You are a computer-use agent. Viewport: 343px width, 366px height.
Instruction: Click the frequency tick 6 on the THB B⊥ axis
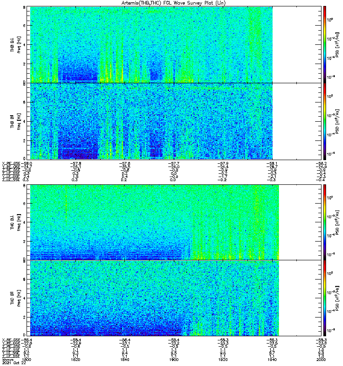(x=24, y=26)
